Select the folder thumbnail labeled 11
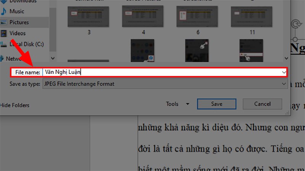 click(x=252, y=17)
